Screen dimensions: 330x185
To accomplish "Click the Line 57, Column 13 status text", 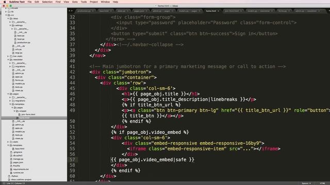I will point(15,183).
